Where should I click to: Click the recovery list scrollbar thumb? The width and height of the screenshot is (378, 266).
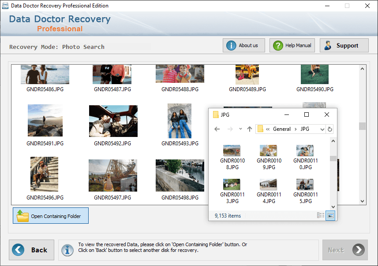(362, 126)
